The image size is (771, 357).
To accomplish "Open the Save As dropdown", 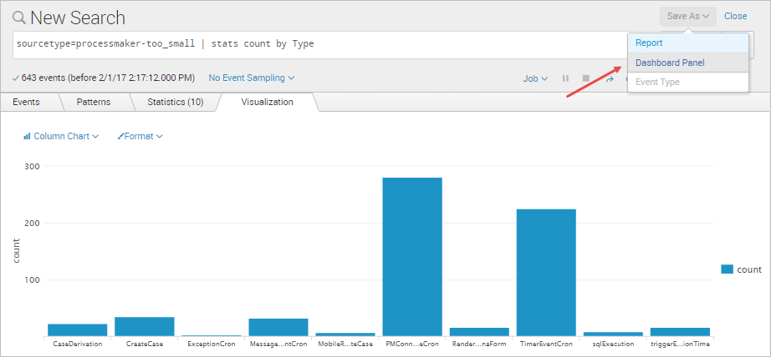I will (x=688, y=16).
